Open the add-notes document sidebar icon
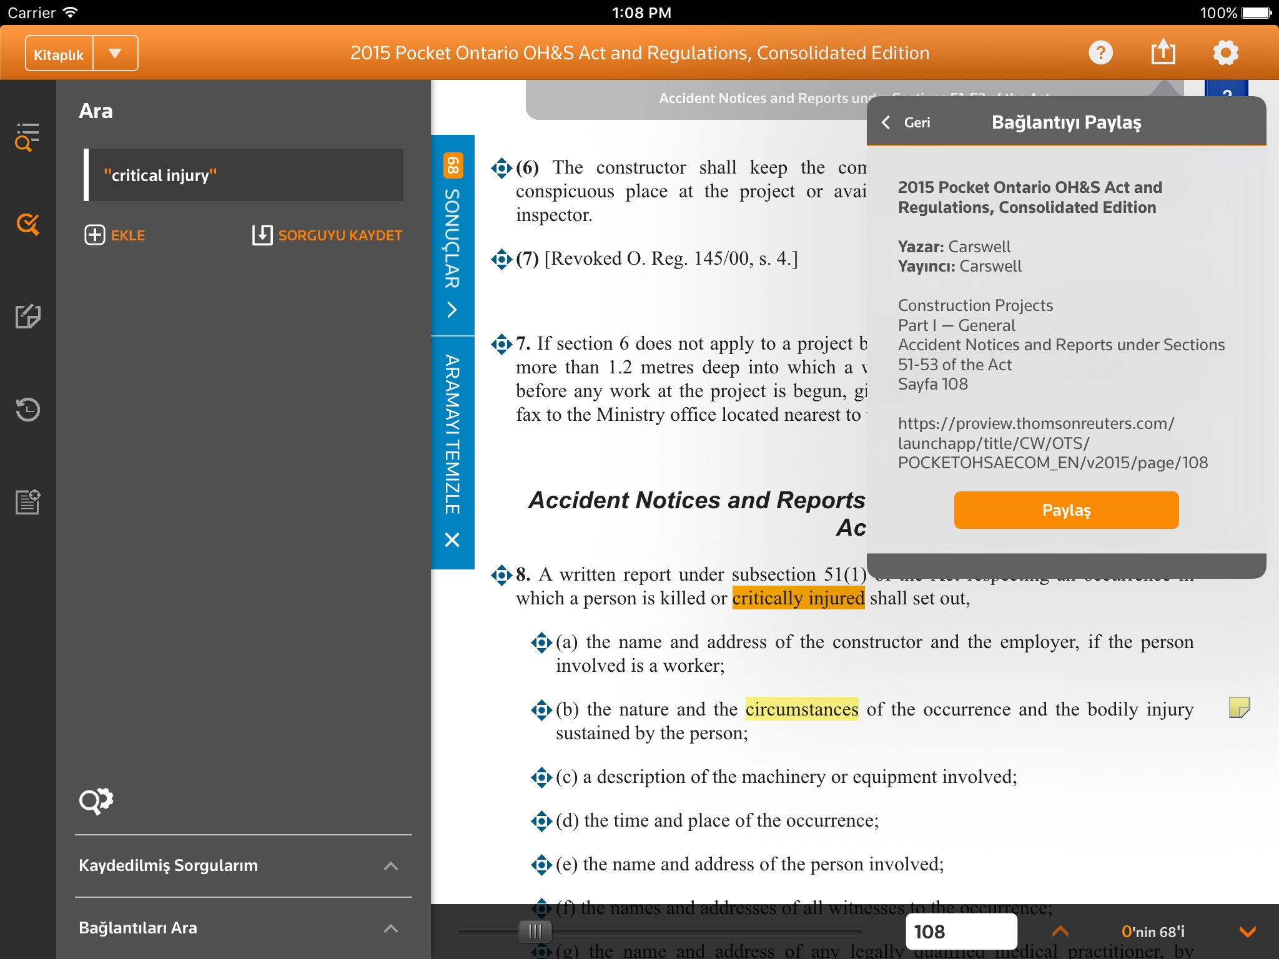The width and height of the screenshot is (1279, 959). click(27, 501)
